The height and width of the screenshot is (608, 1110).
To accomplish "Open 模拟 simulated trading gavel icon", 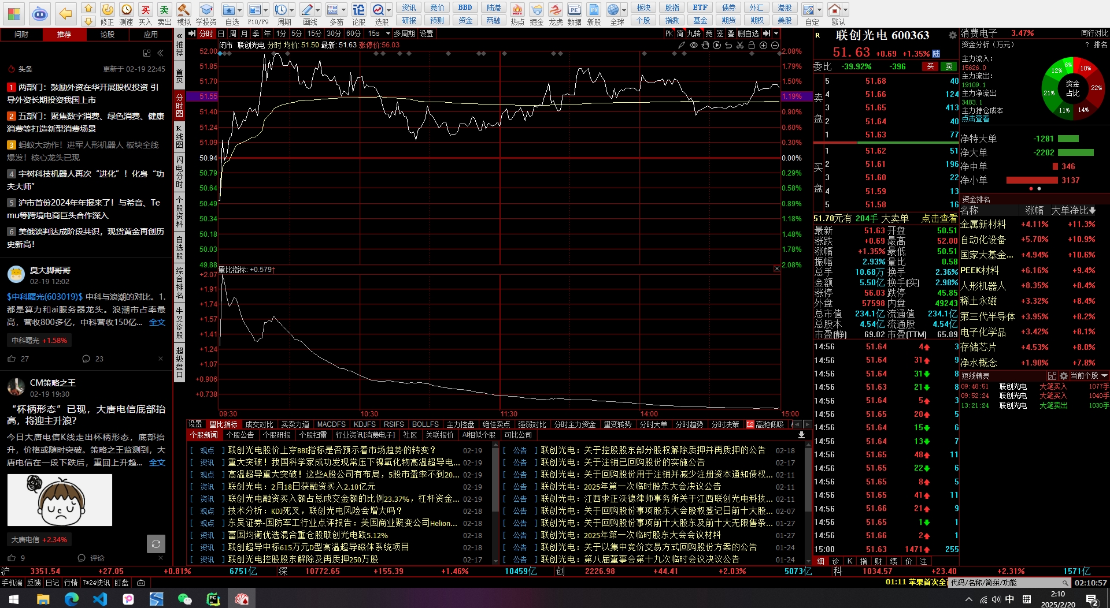I will (x=184, y=14).
